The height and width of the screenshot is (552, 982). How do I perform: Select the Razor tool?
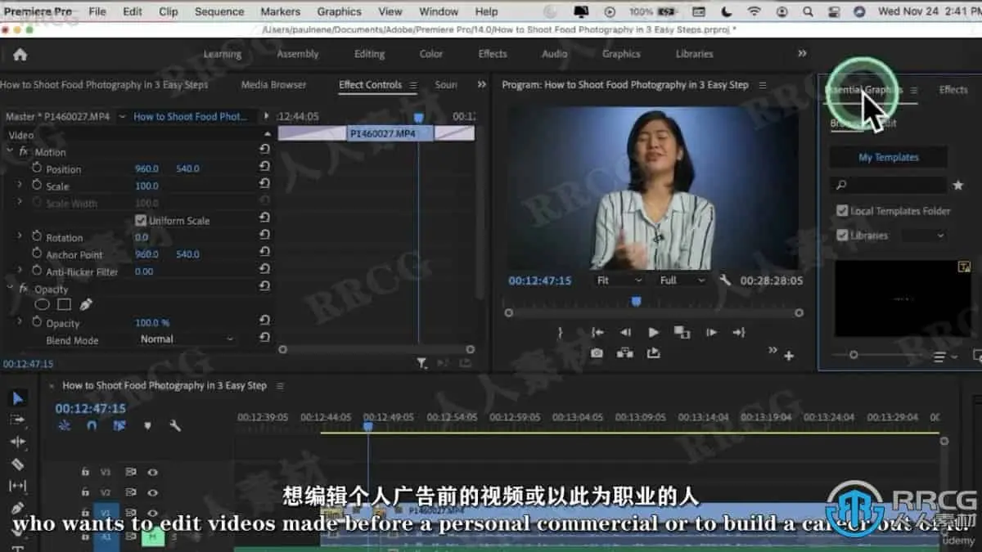[x=18, y=464]
